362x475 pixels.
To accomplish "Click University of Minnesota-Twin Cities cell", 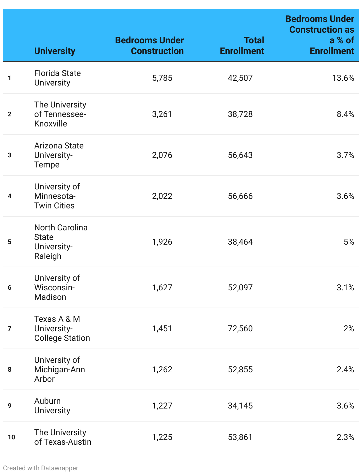I will coord(57,196).
